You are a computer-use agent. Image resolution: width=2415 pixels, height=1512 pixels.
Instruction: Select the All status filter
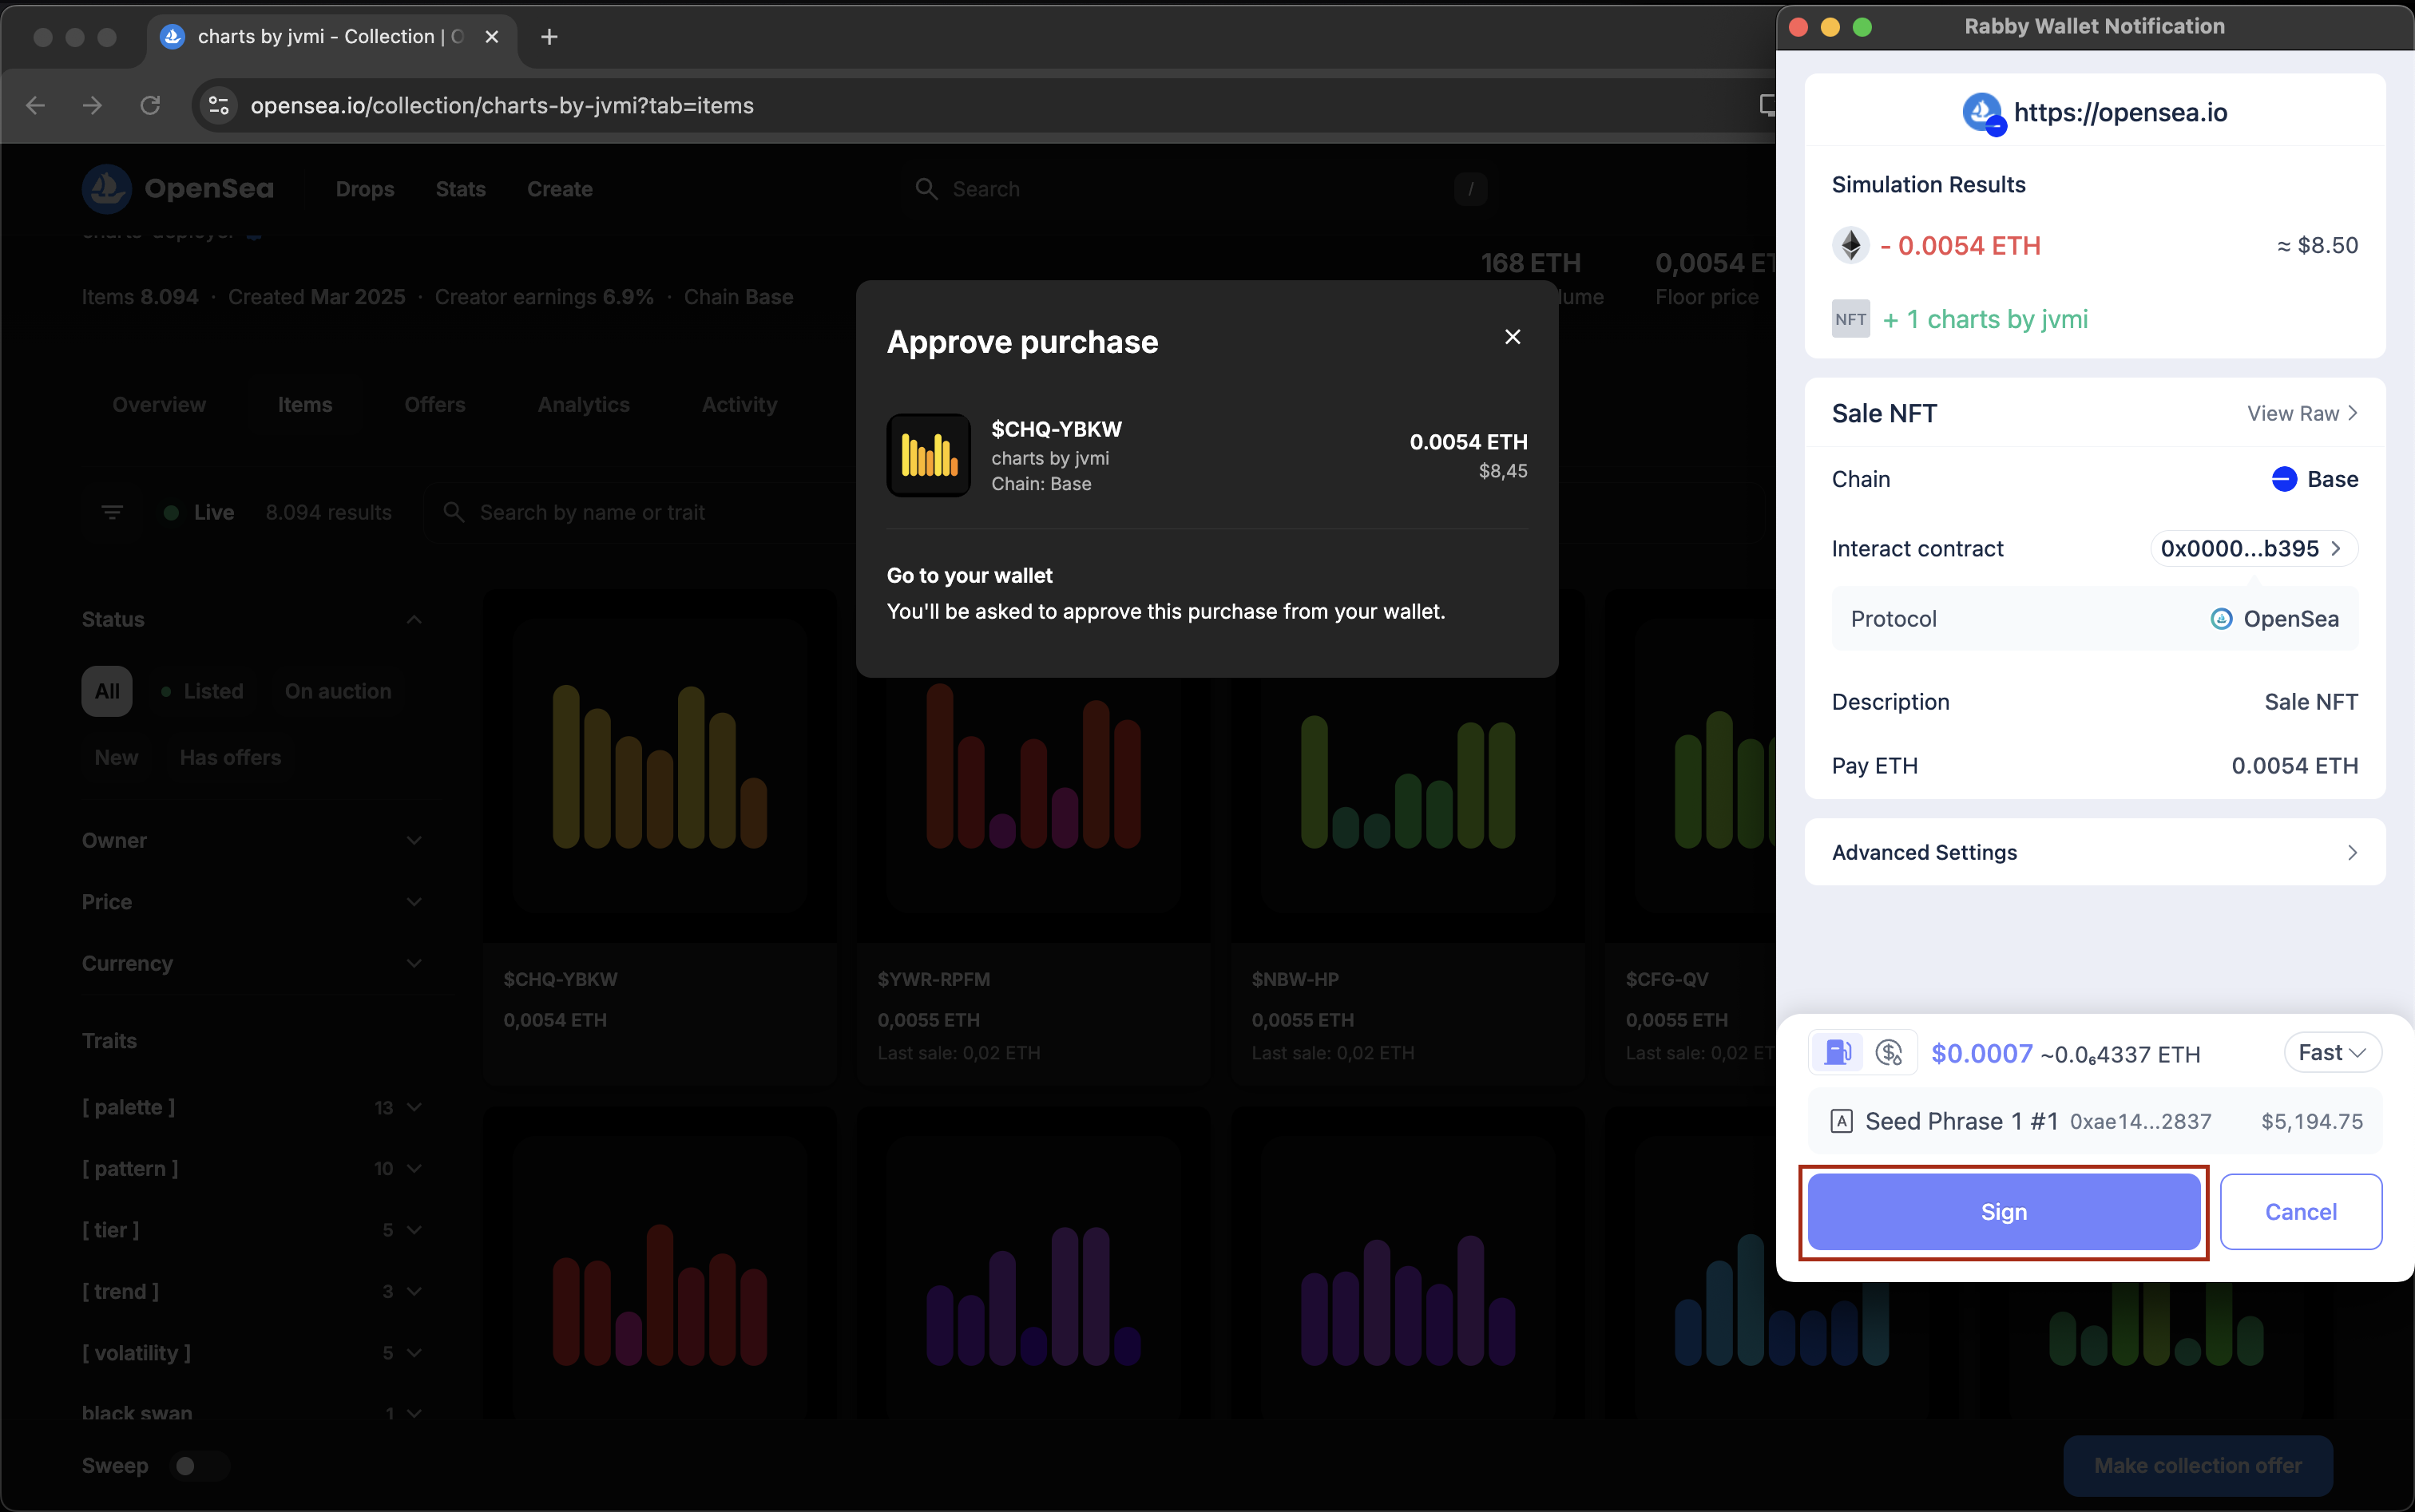[x=107, y=691]
